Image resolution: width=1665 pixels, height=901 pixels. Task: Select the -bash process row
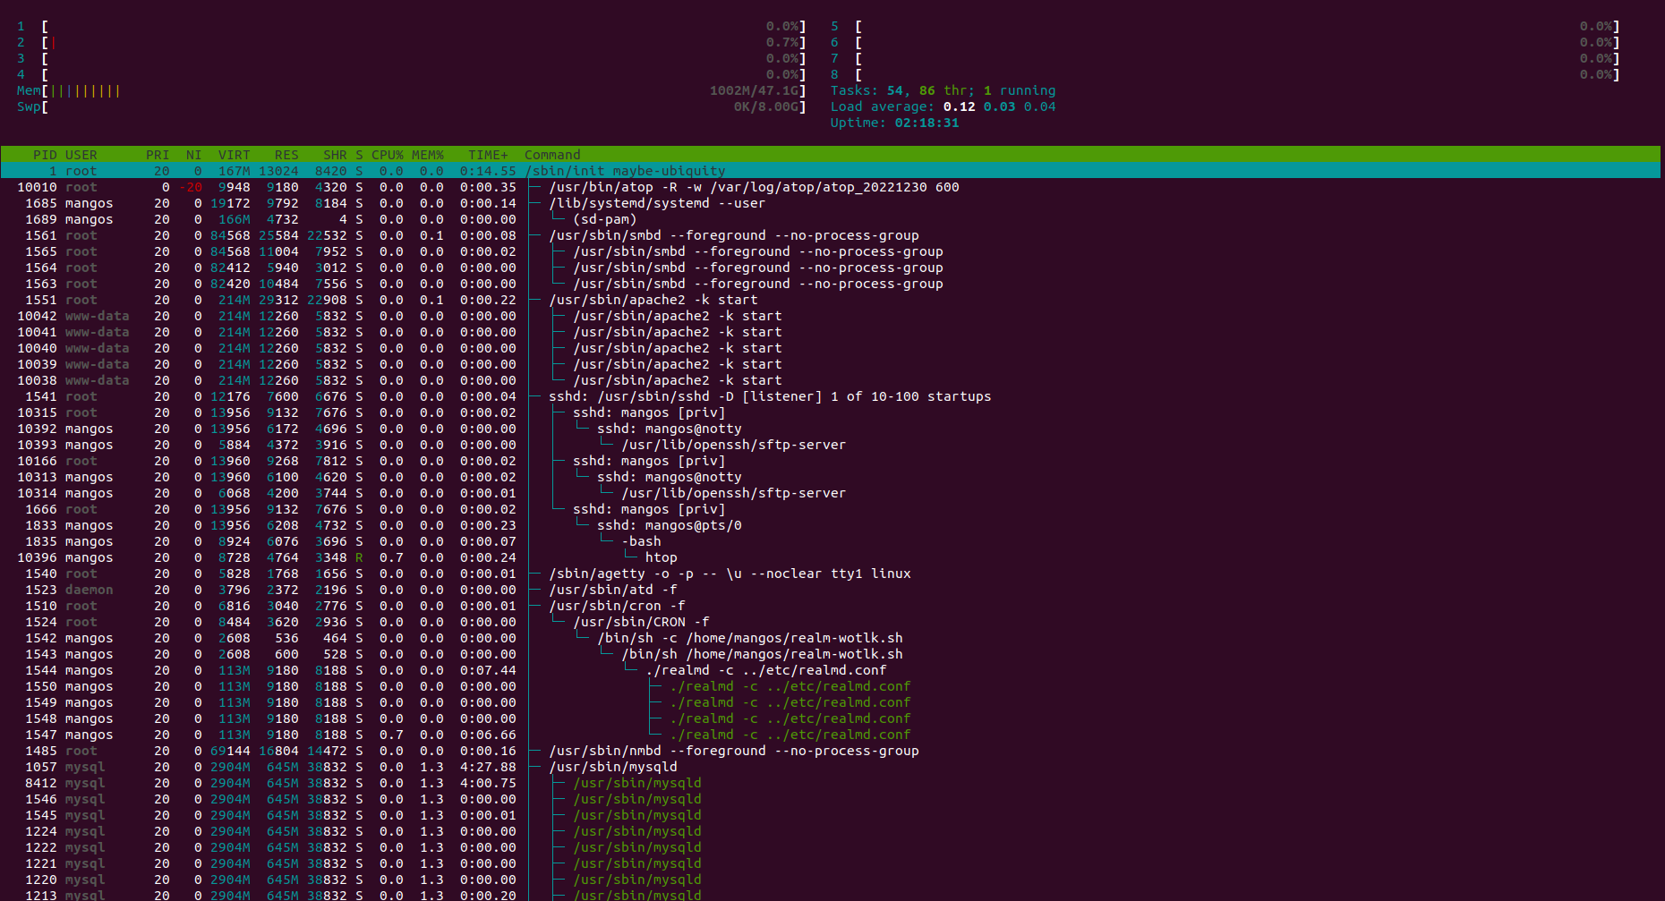(x=831, y=541)
